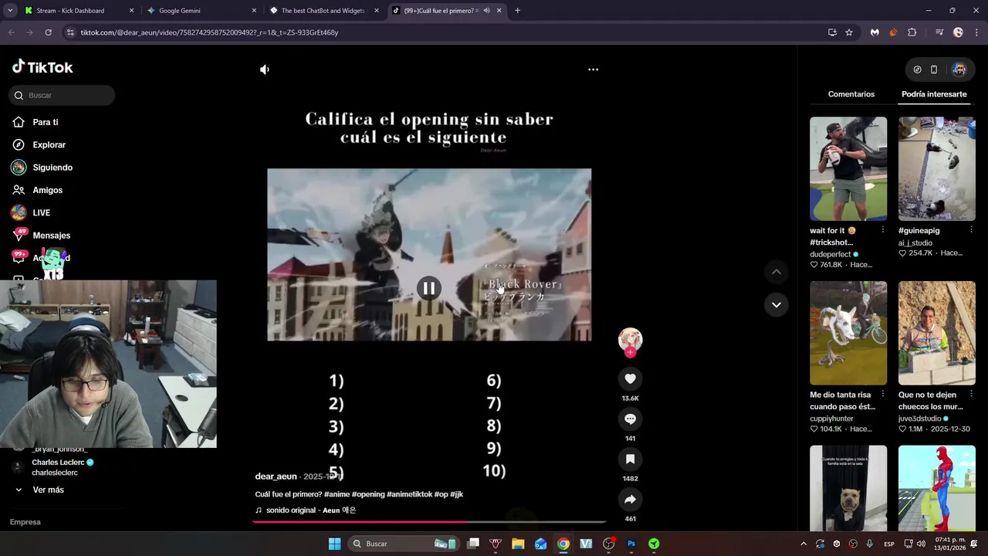The width and height of the screenshot is (988, 556).
Task: Open dear_aeun's avatar beside the video
Action: tap(630, 339)
